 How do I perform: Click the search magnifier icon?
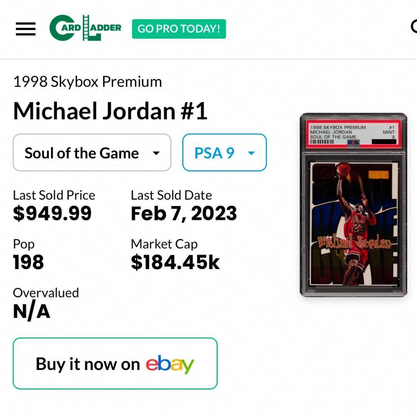413,27
